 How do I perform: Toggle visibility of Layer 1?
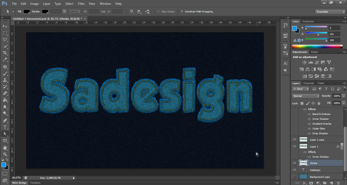click(x=294, y=146)
